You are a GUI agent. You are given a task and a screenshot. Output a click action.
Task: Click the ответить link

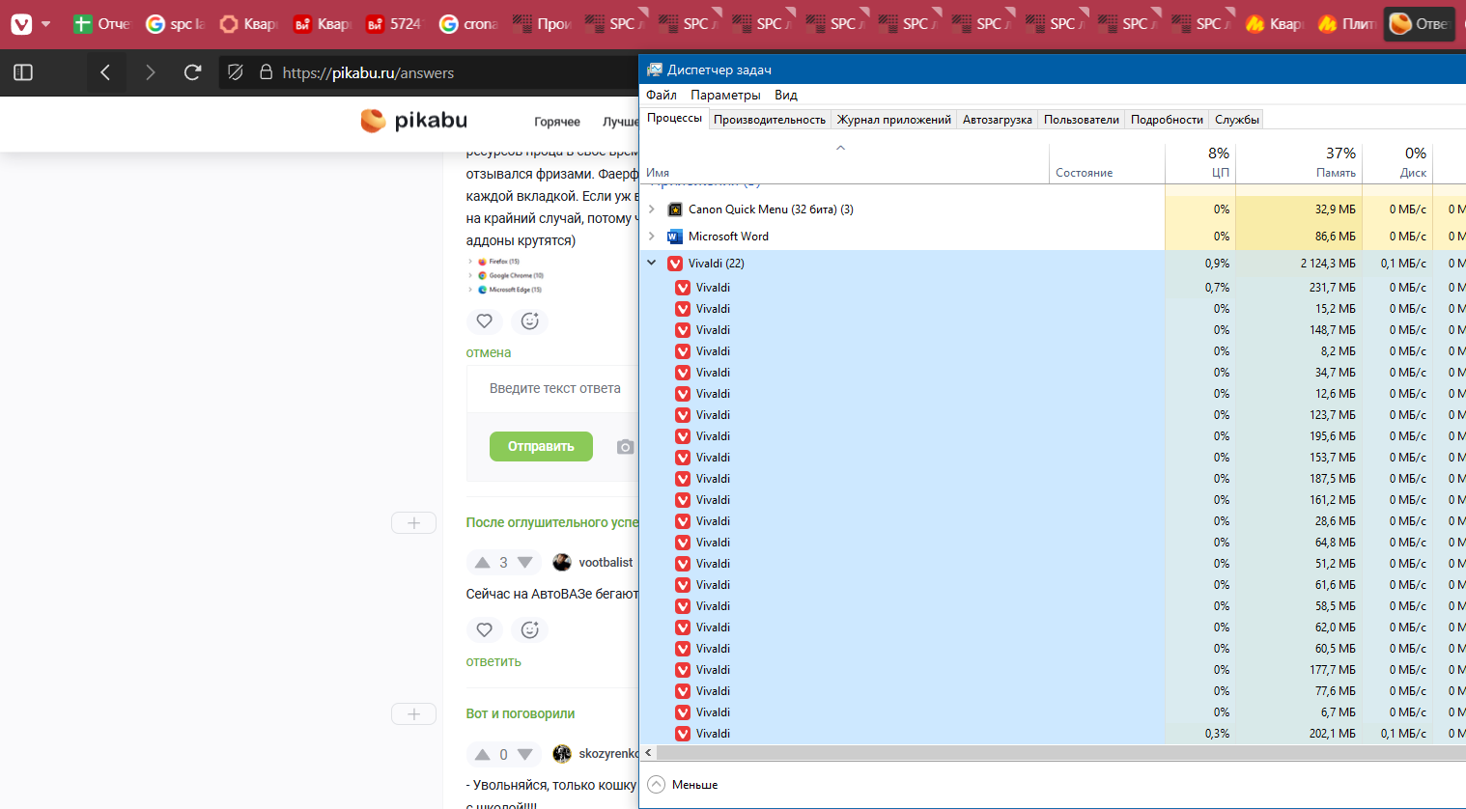pyautogui.click(x=493, y=661)
